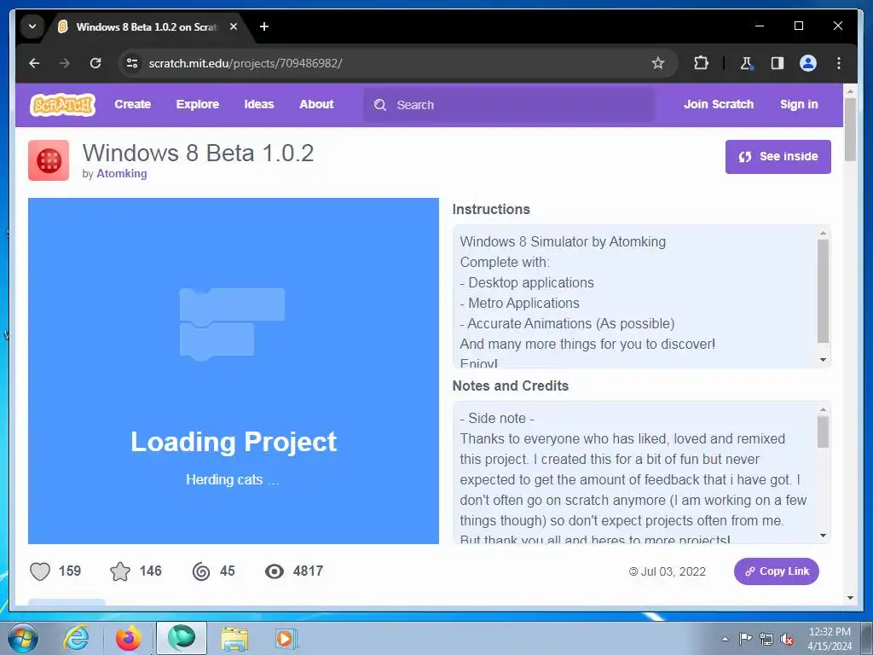This screenshot has width=873, height=655.
Task: Open the tab search dropdown
Action: pos(32,26)
